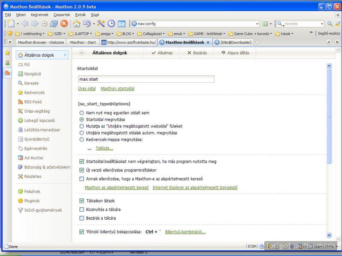Open History with the clock icon
The width and height of the screenshot is (342, 256).
pos(111,23)
